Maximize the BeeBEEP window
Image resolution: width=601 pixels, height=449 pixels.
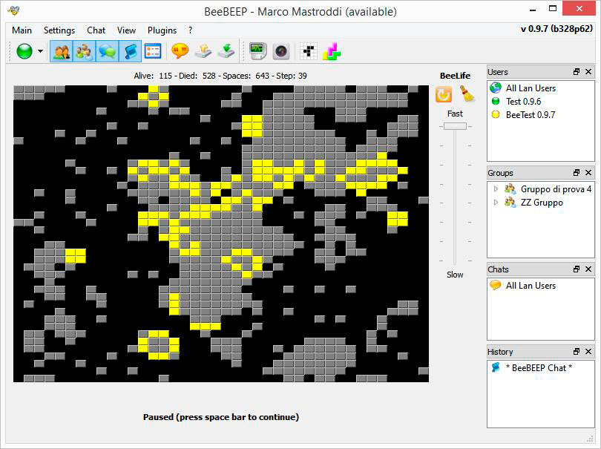pos(552,9)
